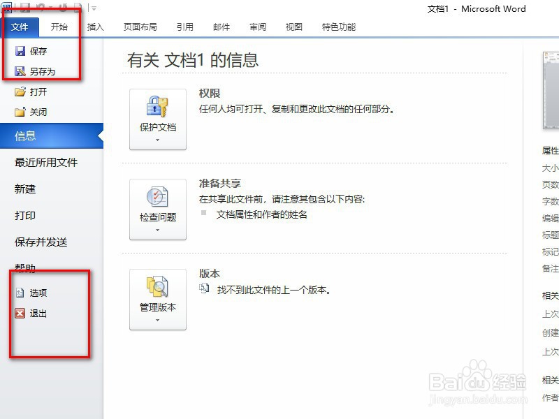
Task: Switch to the 视图 (View) tab
Action: (x=293, y=27)
